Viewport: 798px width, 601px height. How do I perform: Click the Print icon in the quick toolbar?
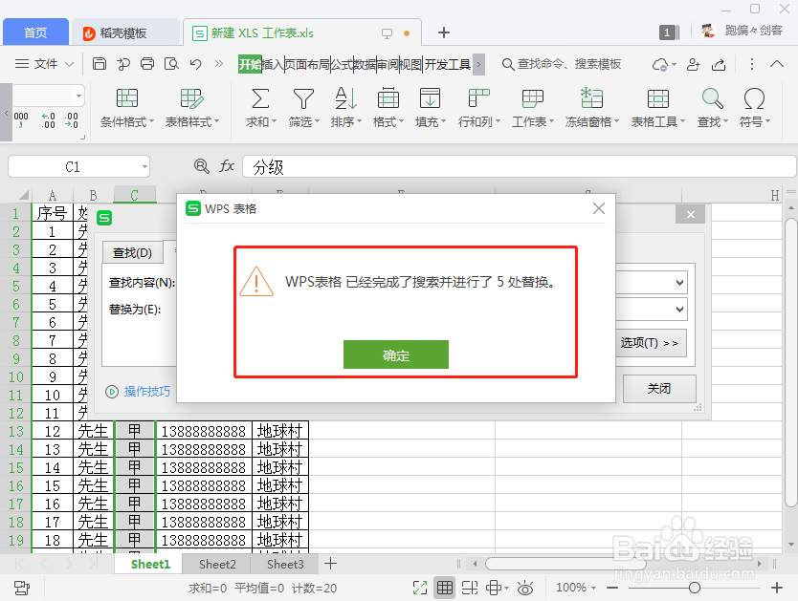(147, 64)
